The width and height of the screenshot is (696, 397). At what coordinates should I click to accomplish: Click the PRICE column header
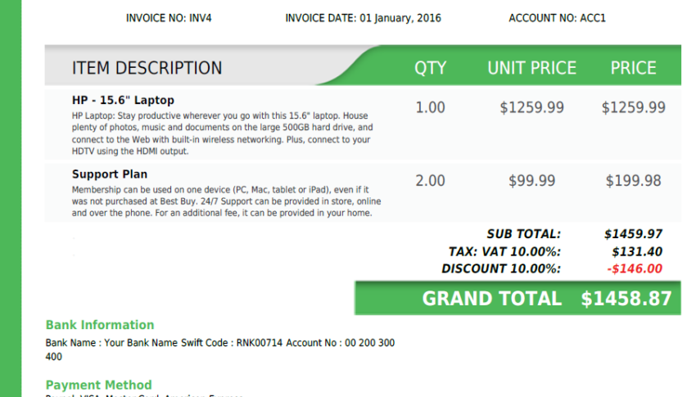point(634,68)
